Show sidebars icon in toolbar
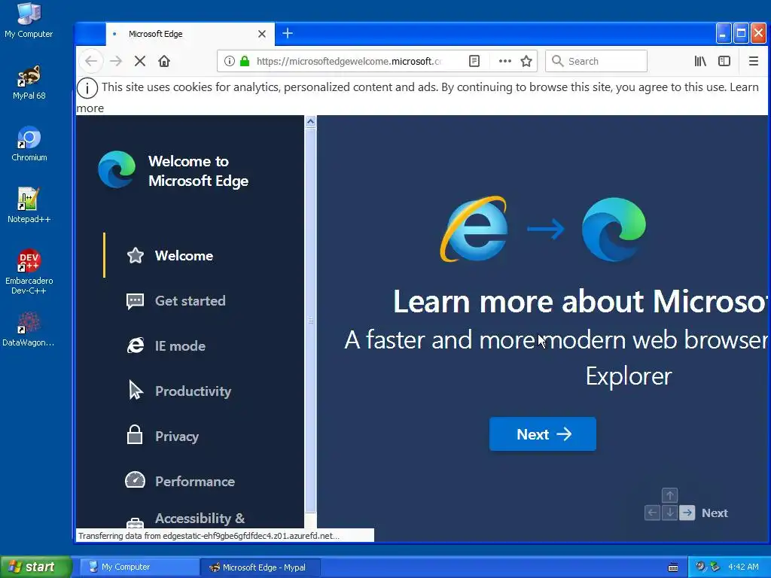 (x=724, y=61)
